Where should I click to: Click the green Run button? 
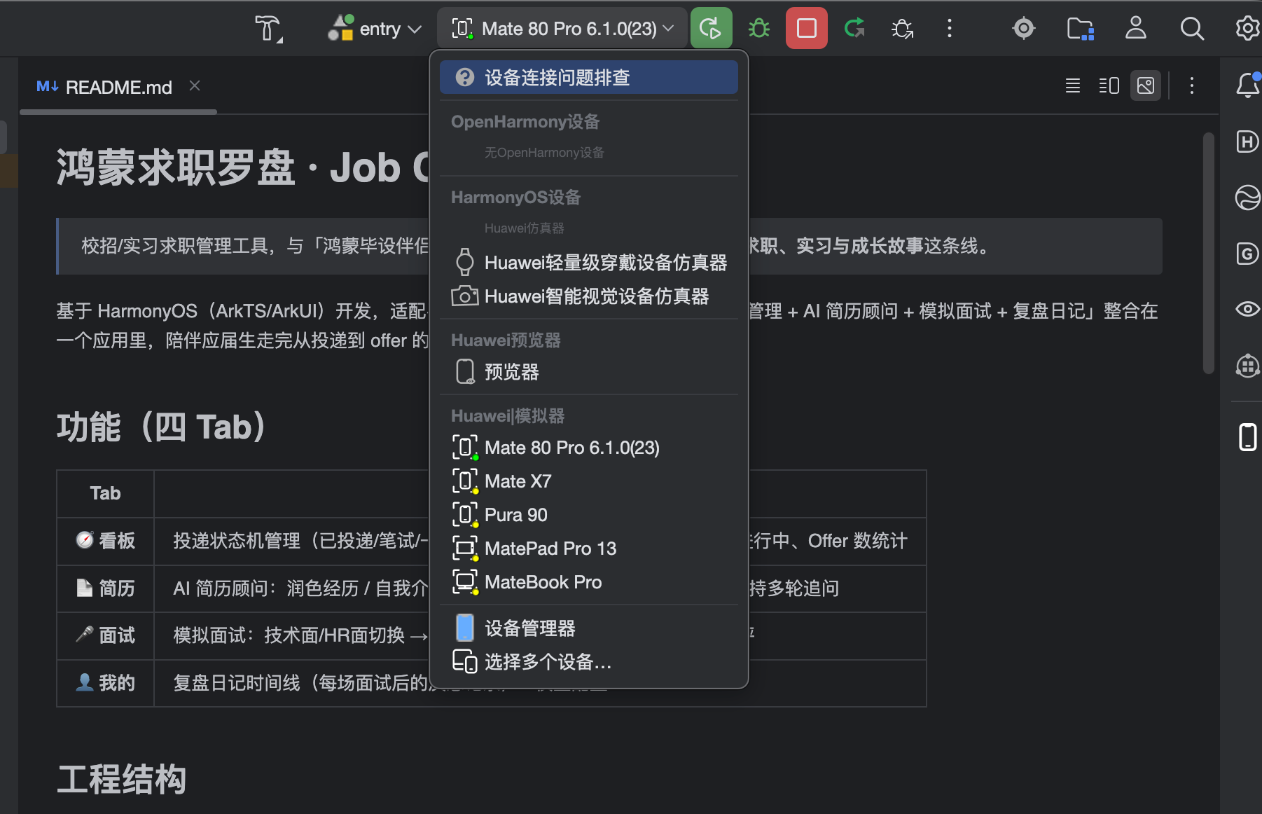tap(711, 29)
